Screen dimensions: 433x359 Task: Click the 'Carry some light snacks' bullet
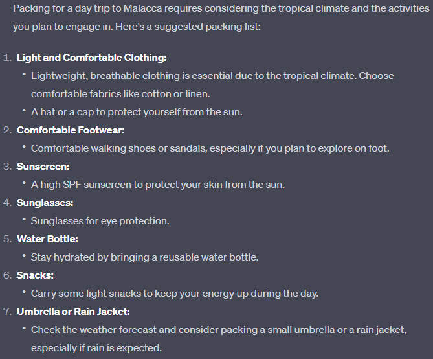click(175, 293)
